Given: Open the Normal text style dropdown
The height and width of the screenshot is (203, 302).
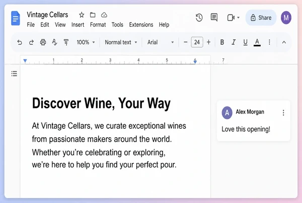Looking at the screenshot, I should click(x=121, y=42).
